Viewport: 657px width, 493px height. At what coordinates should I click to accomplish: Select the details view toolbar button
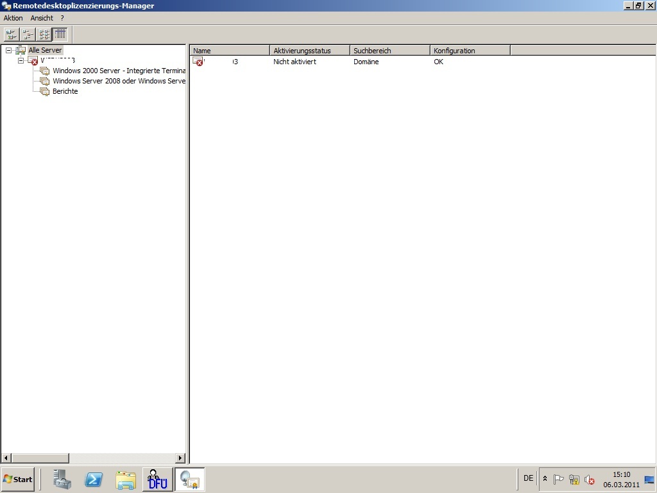point(60,34)
